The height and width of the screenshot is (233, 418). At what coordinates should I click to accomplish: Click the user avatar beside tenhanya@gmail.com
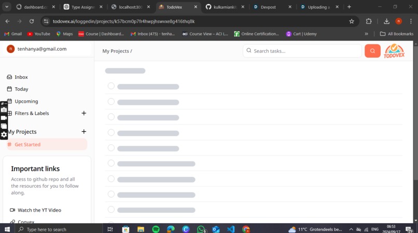coord(11,49)
